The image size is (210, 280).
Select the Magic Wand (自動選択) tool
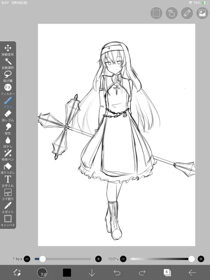coord(8,63)
